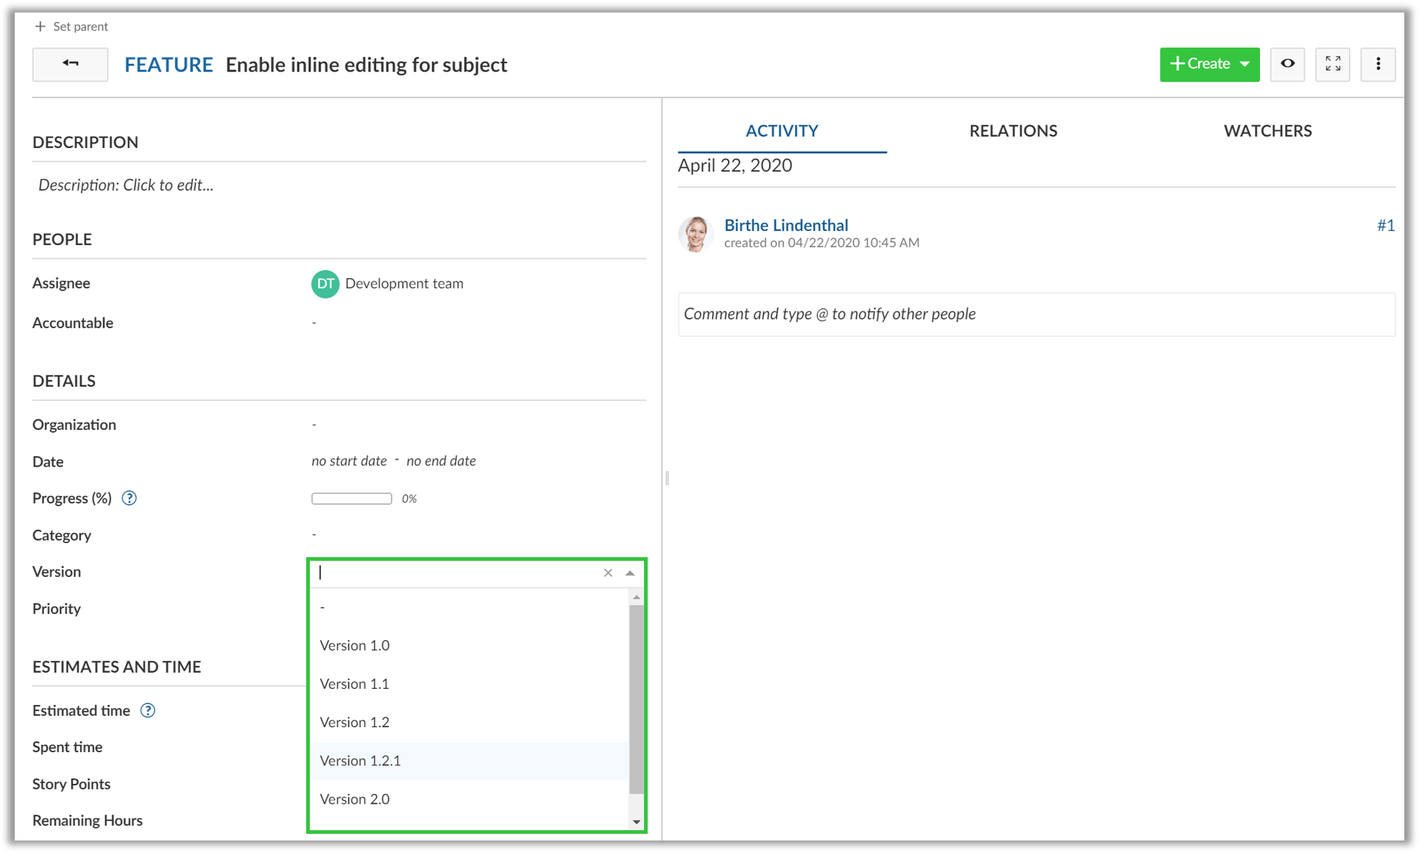Image resolution: width=1419 pixels, height=853 pixels.
Task: Click the Progress help question mark icon
Action: [x=129, y=498]
